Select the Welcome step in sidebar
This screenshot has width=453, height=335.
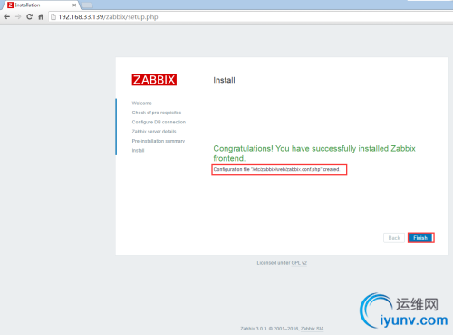click(x=142, y=103)
